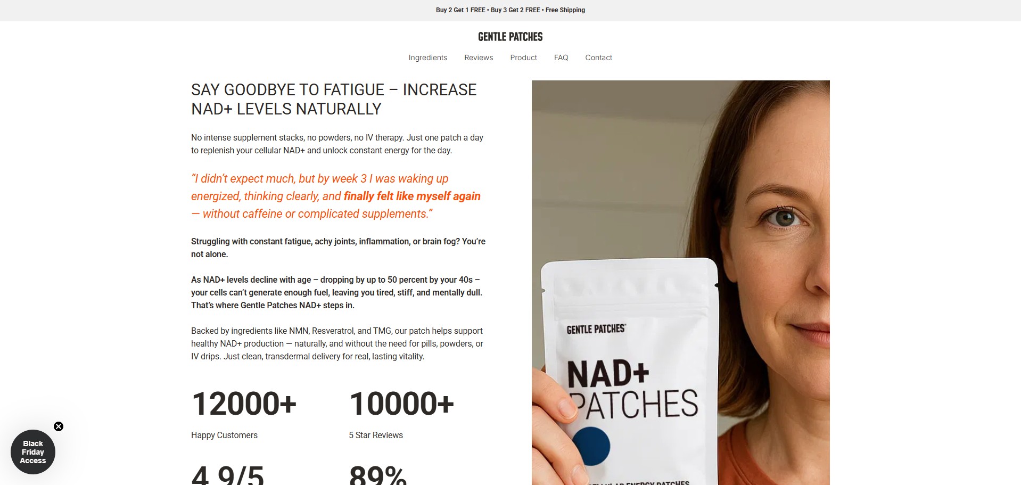The height and width of the screenshot is (485, 1021).
Task: Click the Buy 2 Get 1 FREE banner
Action: [x=510, y=10]
